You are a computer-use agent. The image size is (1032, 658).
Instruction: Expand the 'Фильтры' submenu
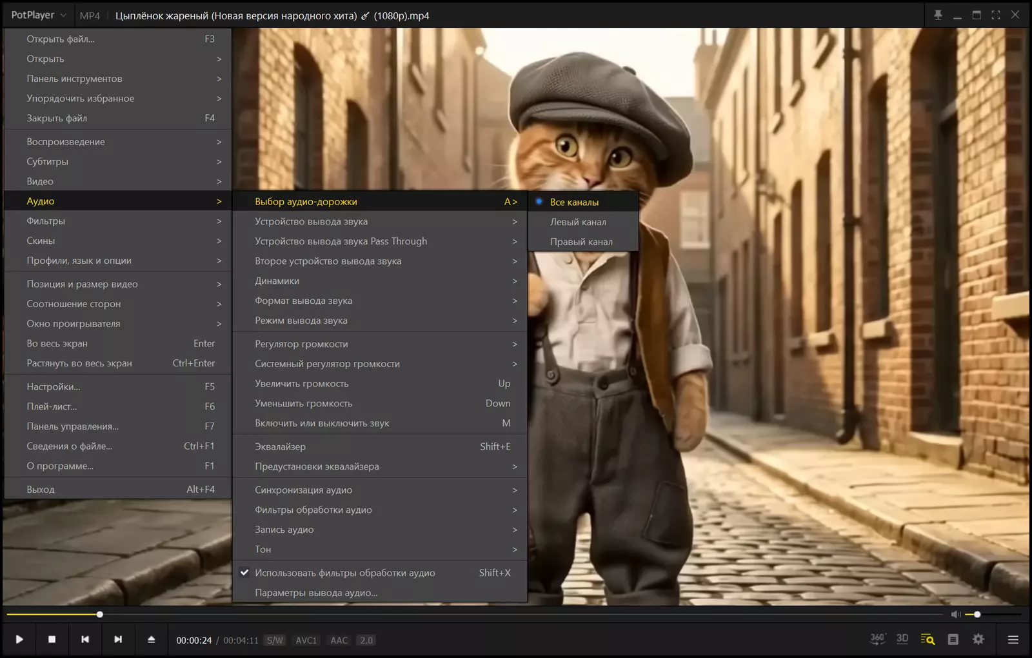point(118,221)
